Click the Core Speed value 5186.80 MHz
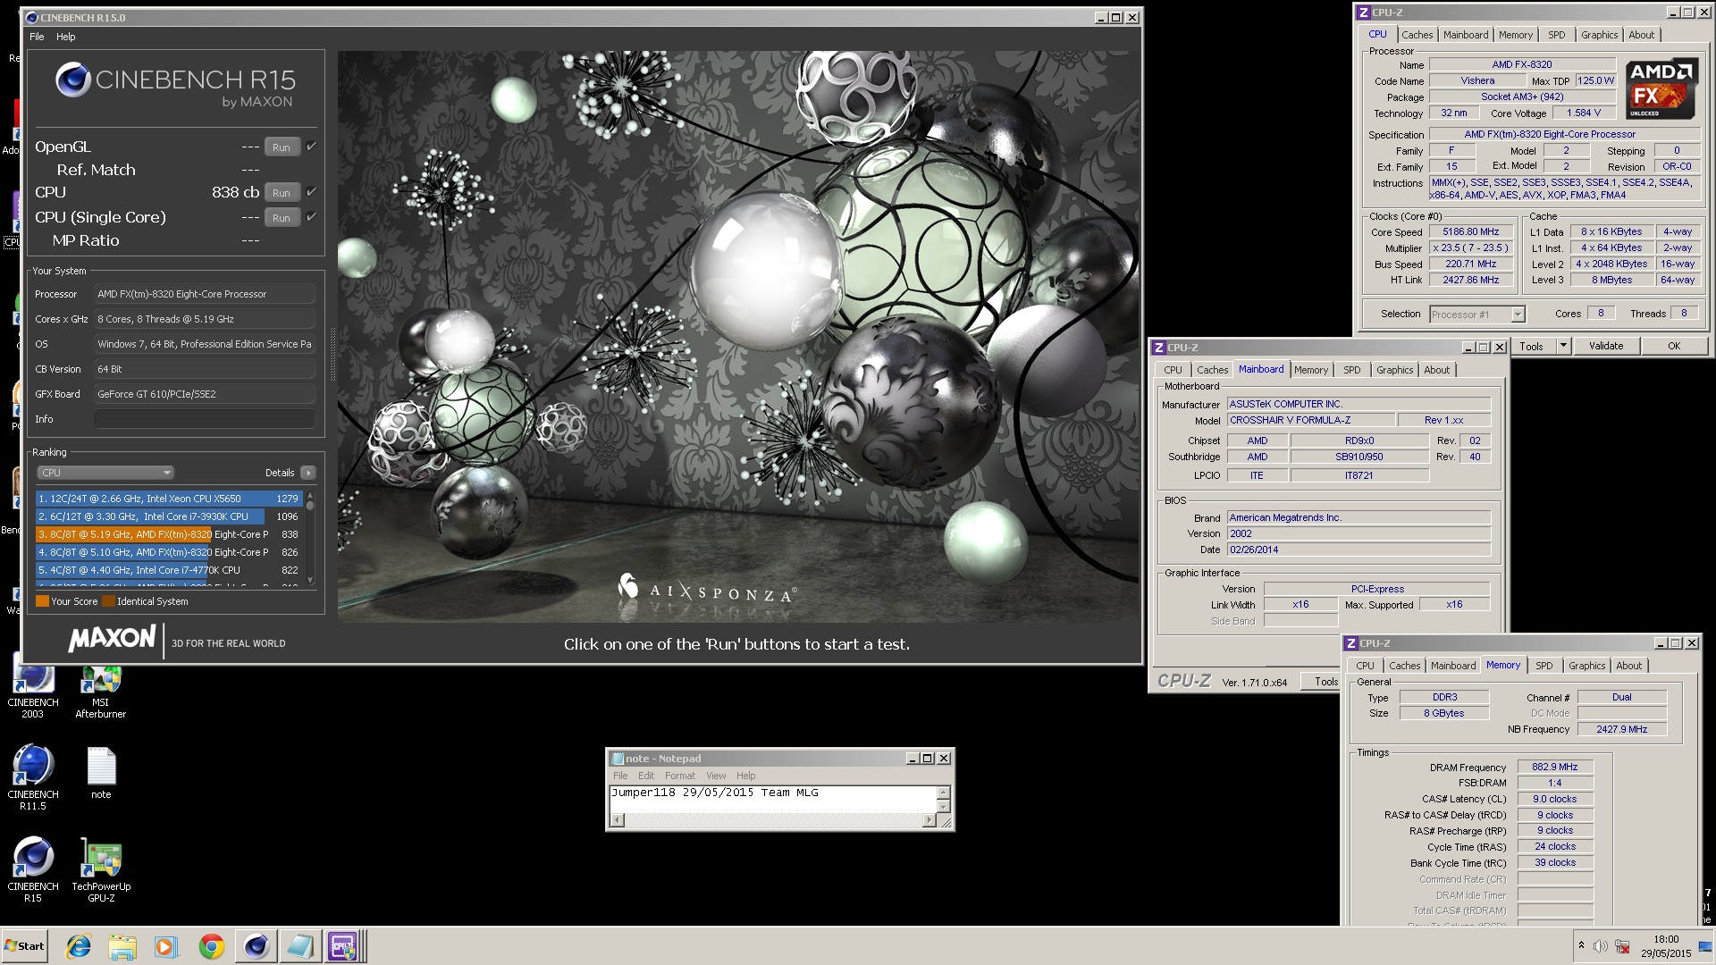 (x=1470, y=231)
